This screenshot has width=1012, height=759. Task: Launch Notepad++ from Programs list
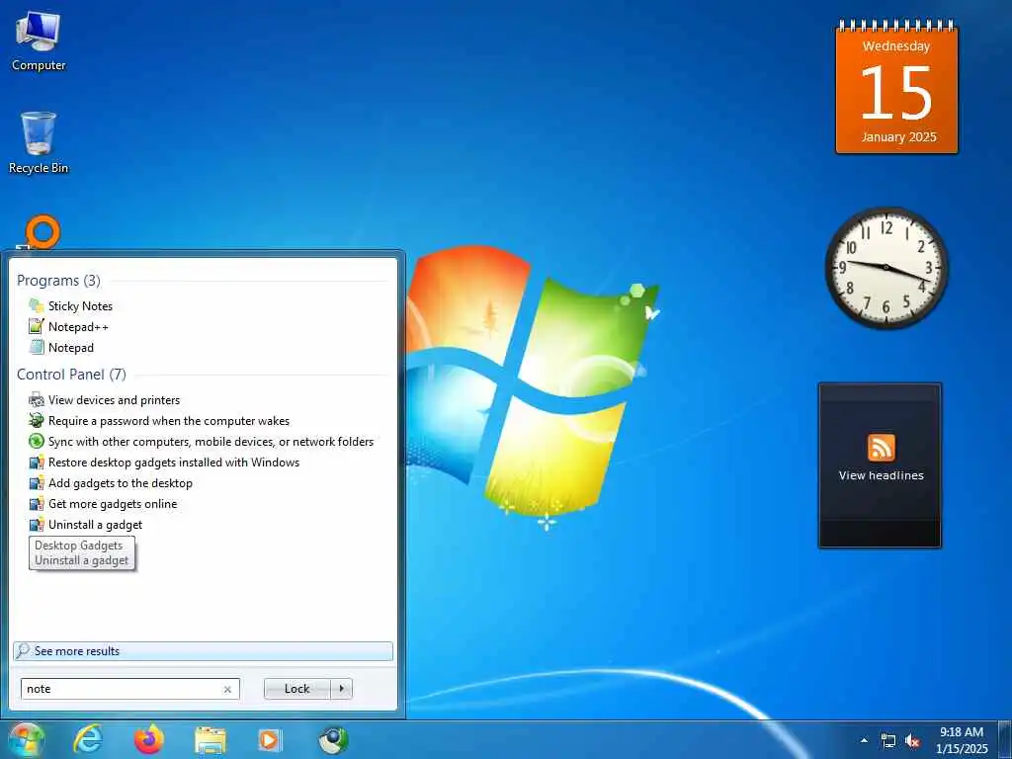(x=78, y=326)
